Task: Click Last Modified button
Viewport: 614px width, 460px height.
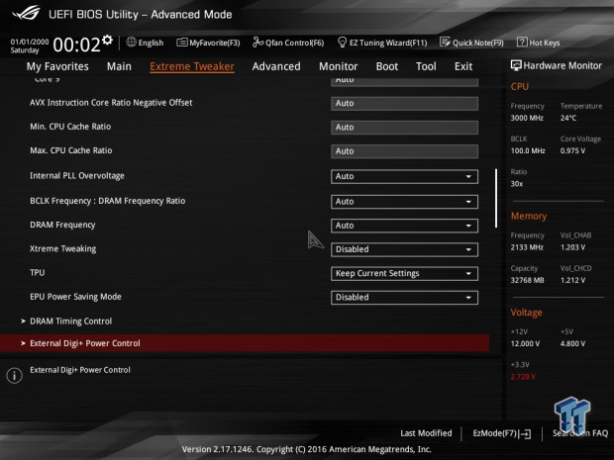Action: pyautogui.click(x=426, y=433)
